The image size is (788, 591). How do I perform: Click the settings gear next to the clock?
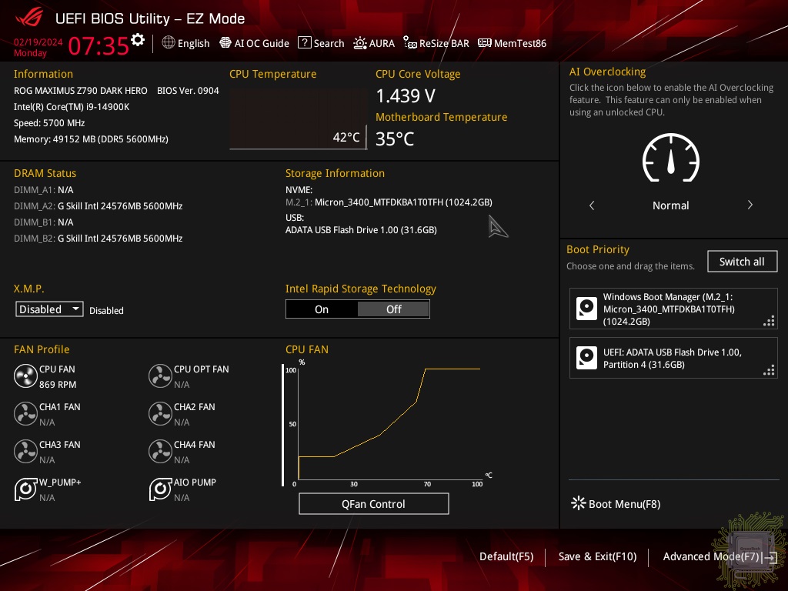(138, 40)
